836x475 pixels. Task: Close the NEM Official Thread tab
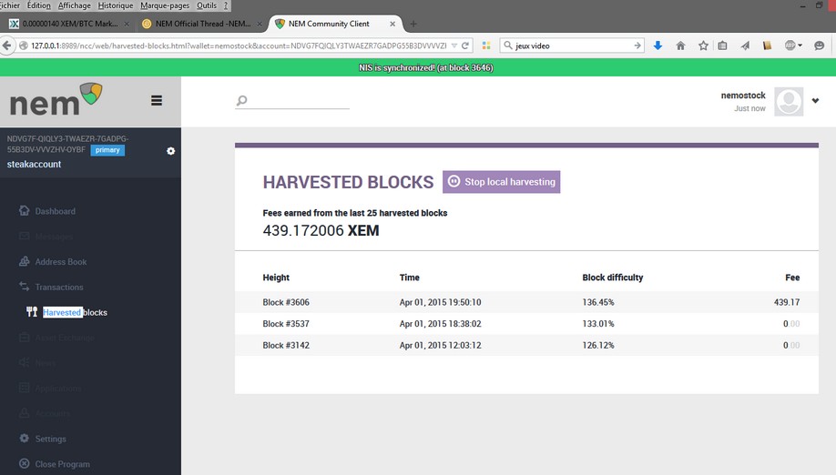[260, 24]
